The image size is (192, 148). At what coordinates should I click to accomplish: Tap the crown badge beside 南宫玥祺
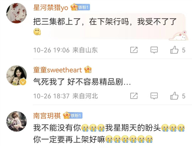pyautogui.click(x=66, y=115)
